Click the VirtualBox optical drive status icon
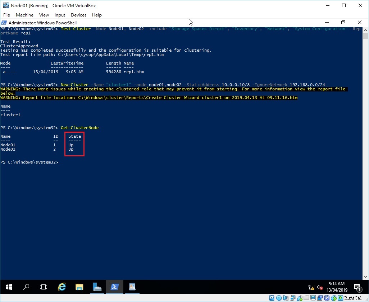Viewport: 369px width, 302px height. pyautogui.click(x=279, y=298)
